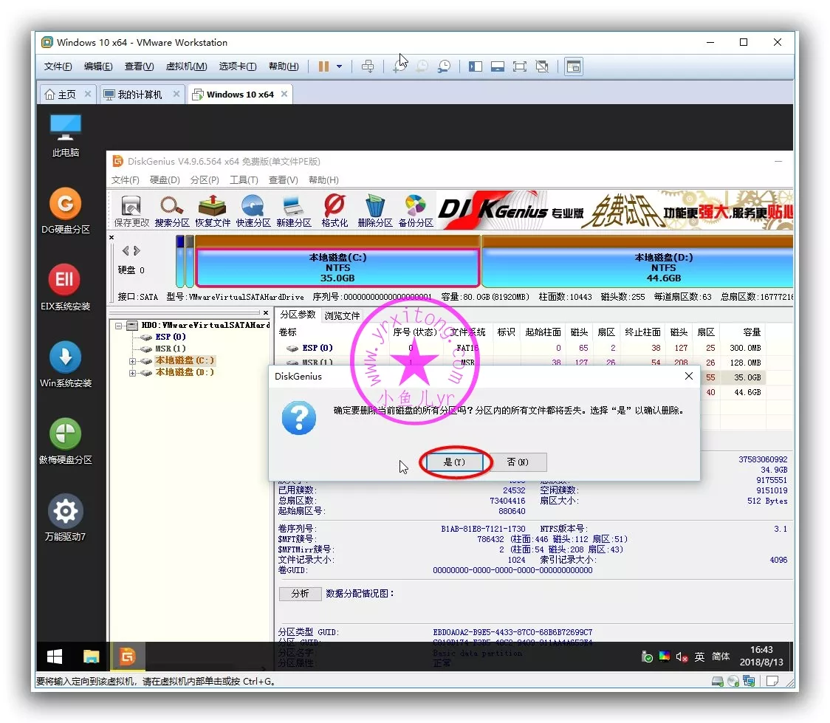Open File Explorer on guest taskbar
This screenshot has height=723, width=830.
coord(91,657)
